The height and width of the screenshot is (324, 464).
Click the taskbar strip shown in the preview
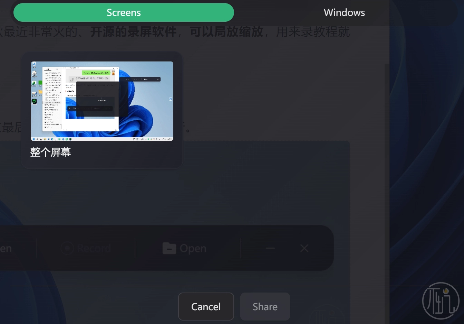coord(102,139)
